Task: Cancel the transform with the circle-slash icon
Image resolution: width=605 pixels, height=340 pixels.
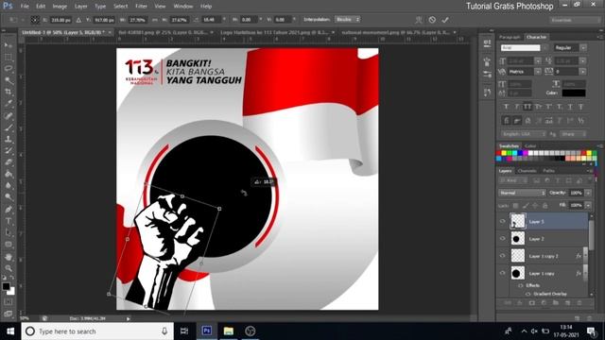Action: tap(432, 20)
